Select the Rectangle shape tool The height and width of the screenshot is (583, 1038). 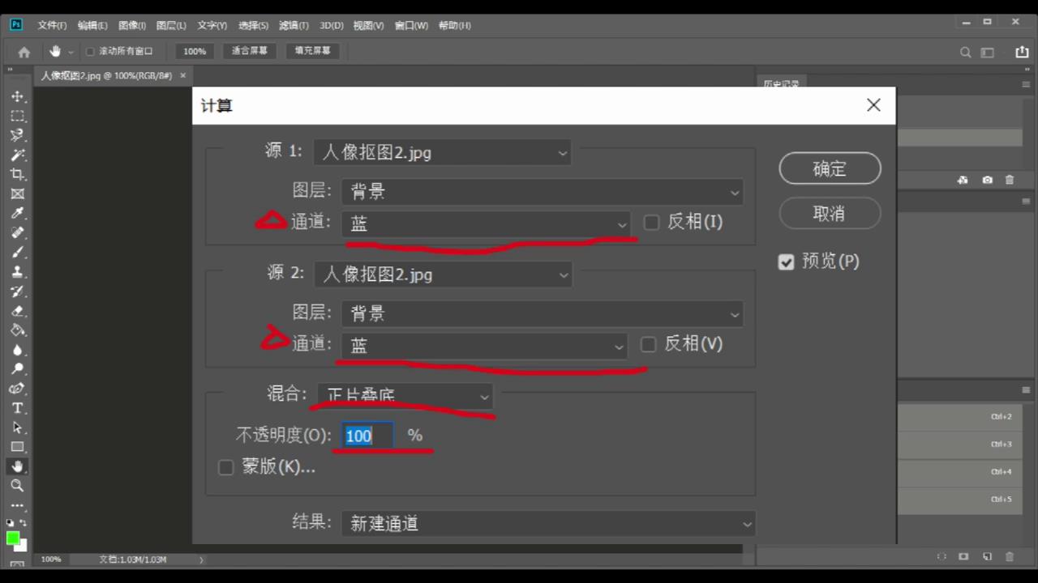pos(18,446)
